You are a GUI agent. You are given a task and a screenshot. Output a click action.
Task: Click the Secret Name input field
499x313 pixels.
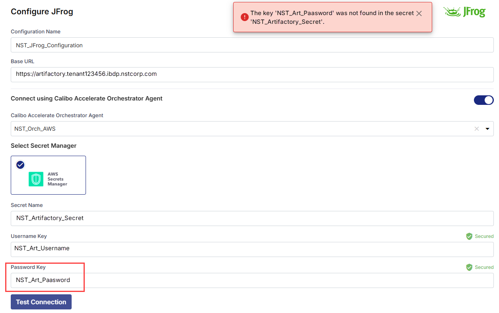(x=252, y=218)
